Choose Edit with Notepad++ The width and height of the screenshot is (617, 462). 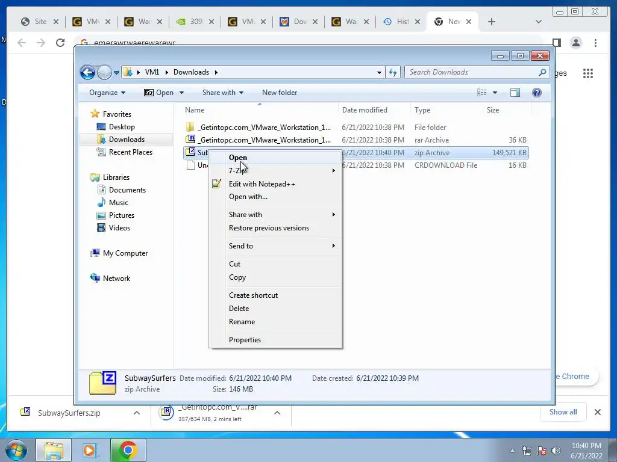275,184
